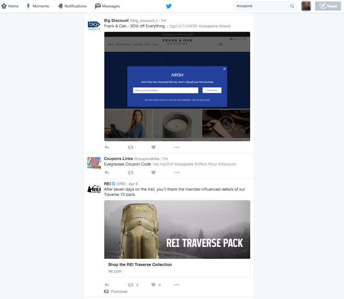Open the 7m timestamp on Big Discount tweet
344x299 pixels.
[x=163, y=21]
